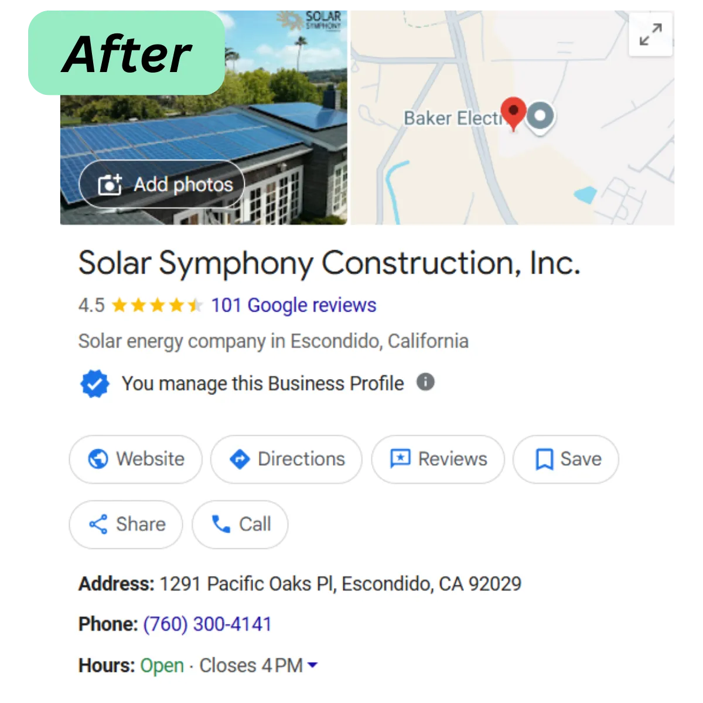
Task: Click the blue verified badge icon
Action: click(94, 384)
